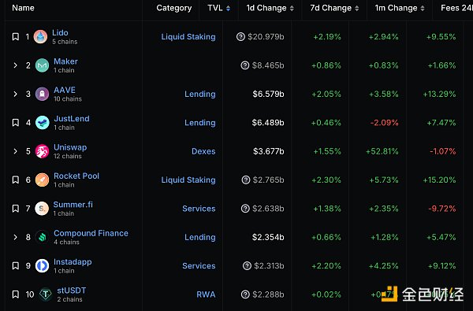Open the Liquid Staking category for Rocket Pool
This screenshot has height=311, width=473.
coord(188,180)
